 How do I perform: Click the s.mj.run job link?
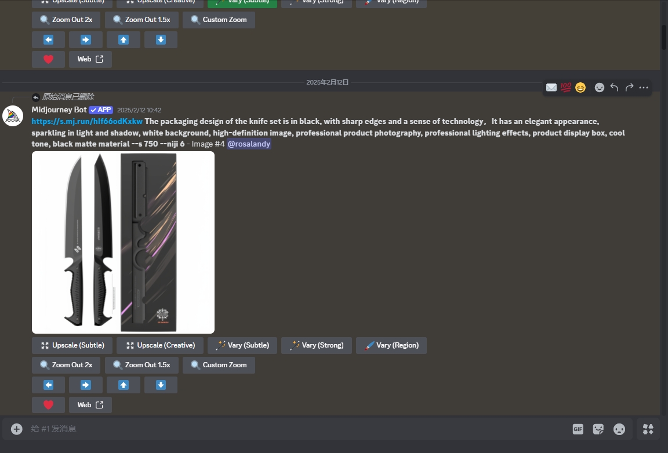pos(86,121)
